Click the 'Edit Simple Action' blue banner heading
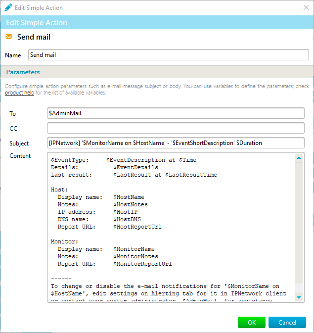This screenshot has width=314, height=333. click(37, 22)
